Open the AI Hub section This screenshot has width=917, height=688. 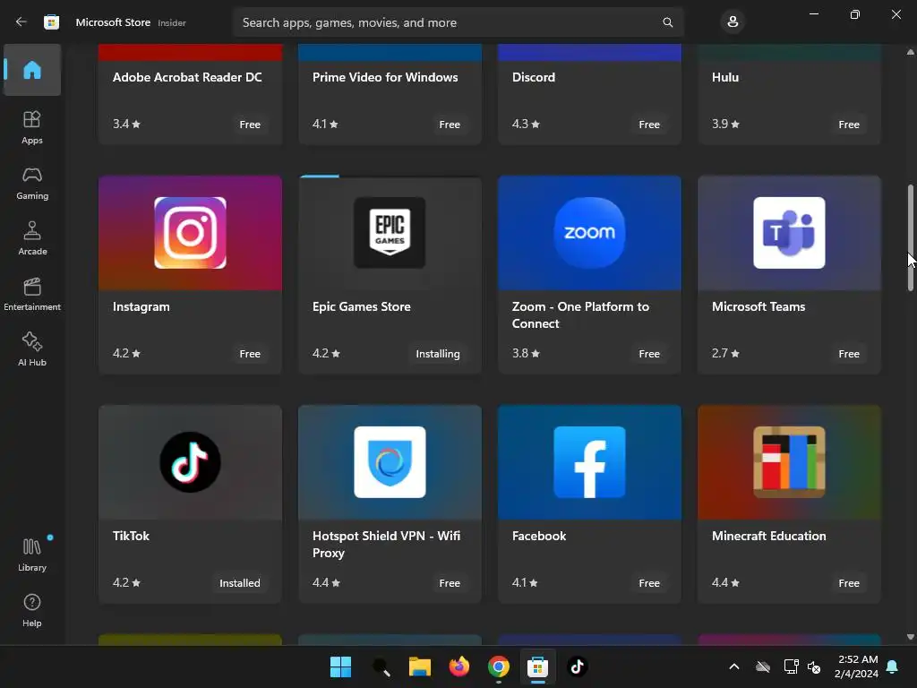(x=32, y=350)
